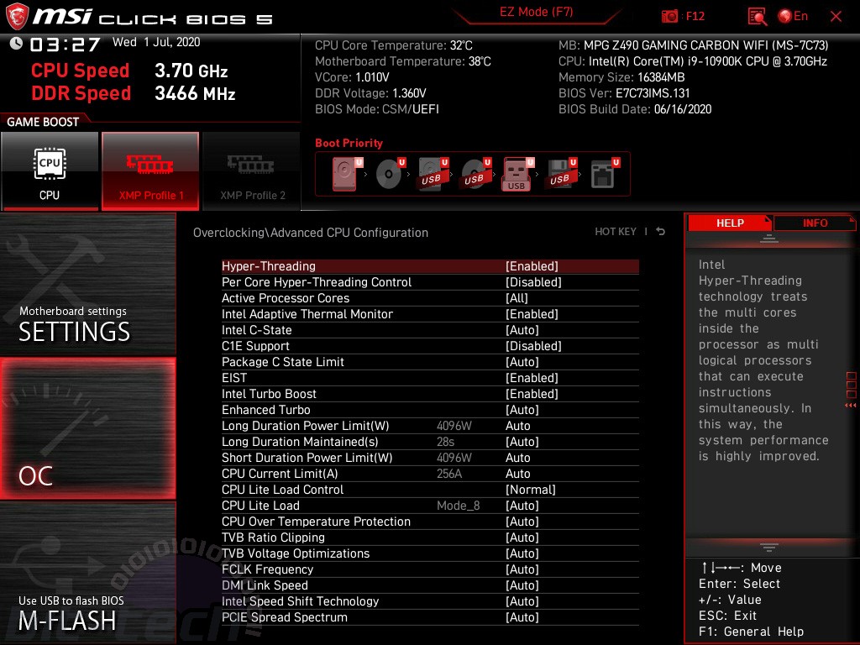Activate XMP Profile 1 memory icon
This screenshot has height=645, width=860.
150,170
